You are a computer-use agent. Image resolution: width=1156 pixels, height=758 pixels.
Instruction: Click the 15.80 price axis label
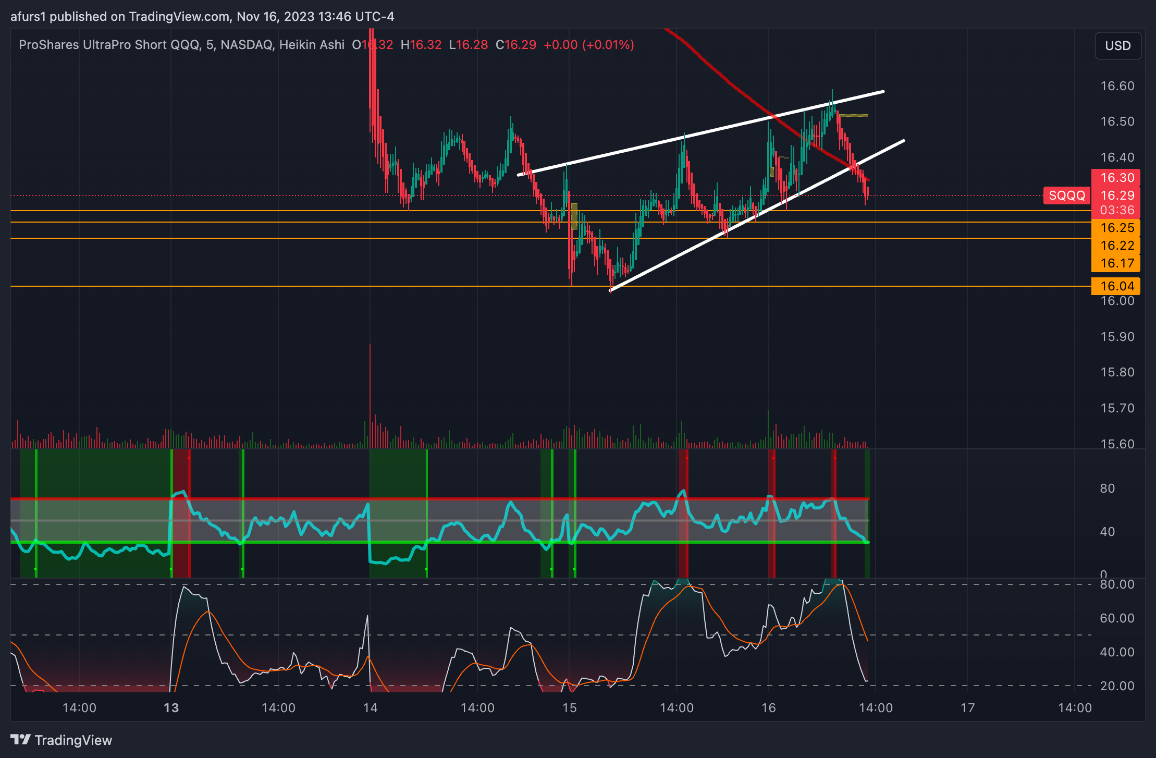1117,372
